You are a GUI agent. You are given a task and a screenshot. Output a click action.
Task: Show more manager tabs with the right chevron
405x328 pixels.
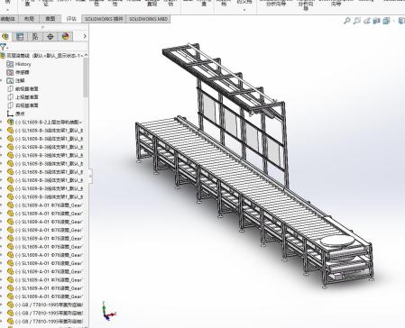tap(85, 36)
